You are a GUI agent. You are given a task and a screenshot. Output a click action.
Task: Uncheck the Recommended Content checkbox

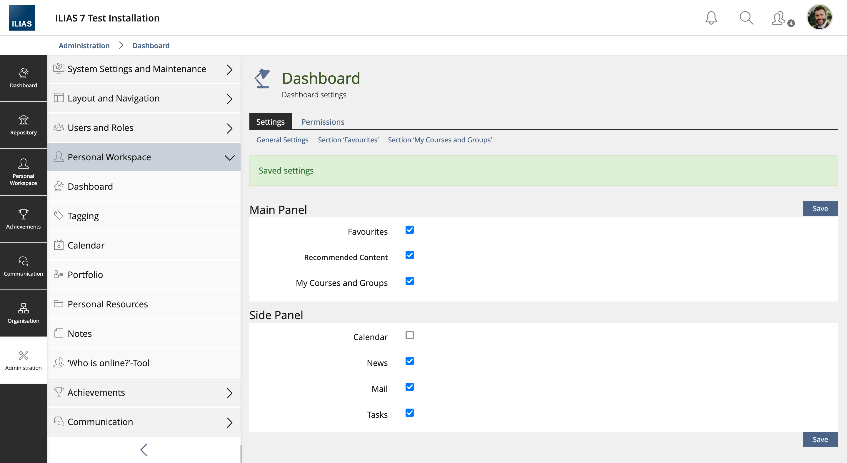tap(409, 255)
